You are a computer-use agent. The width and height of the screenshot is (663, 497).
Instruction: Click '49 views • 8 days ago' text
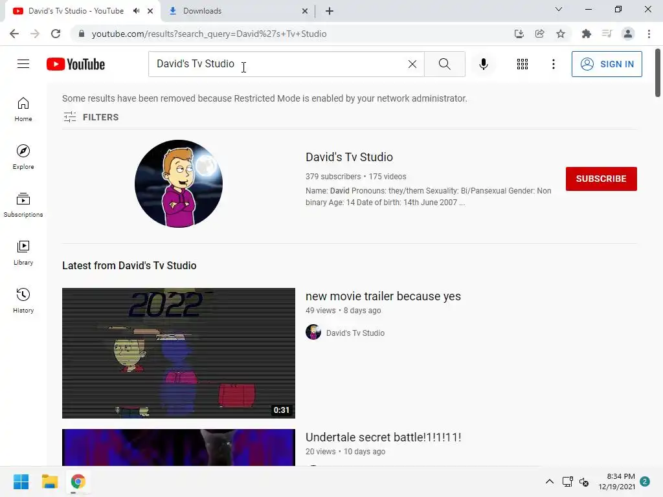click(343, 311)
